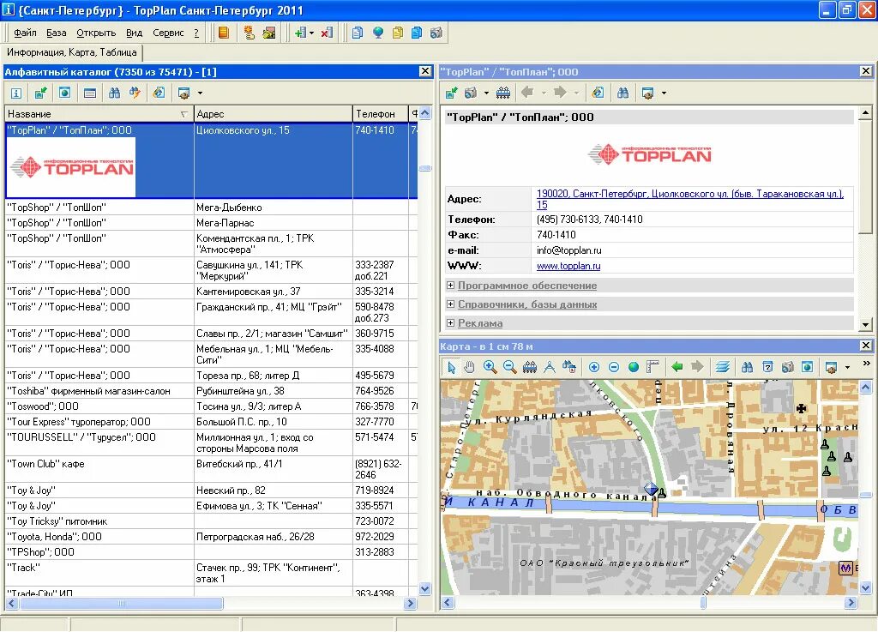Viewport: 878px width, 632px height.
Task: Expand the Программное обеспечение section
Action: pos(450,286)
